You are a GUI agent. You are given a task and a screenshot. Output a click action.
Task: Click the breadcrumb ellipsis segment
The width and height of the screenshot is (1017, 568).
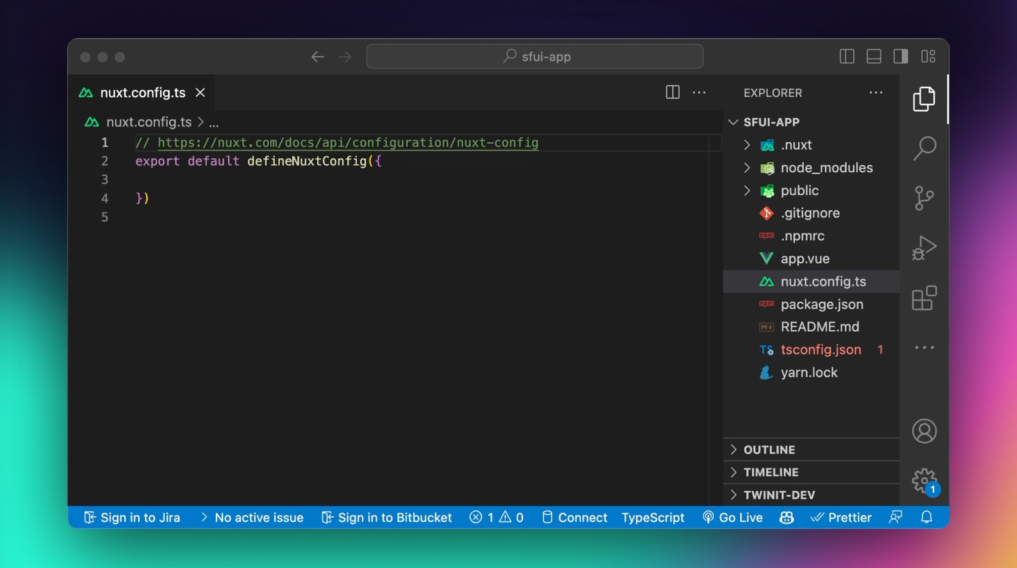[214, 122]
